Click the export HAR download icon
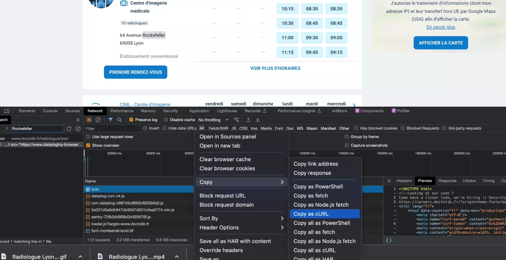Screen dimensions: 506x260 pos(257,120)
